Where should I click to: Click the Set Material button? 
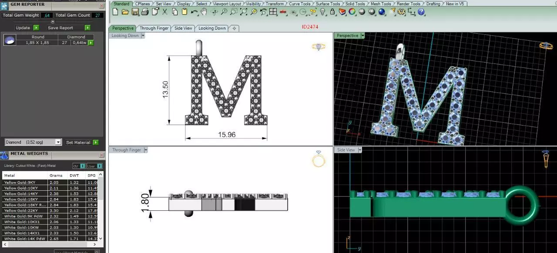pyautogui.click(x=78, y=142)
